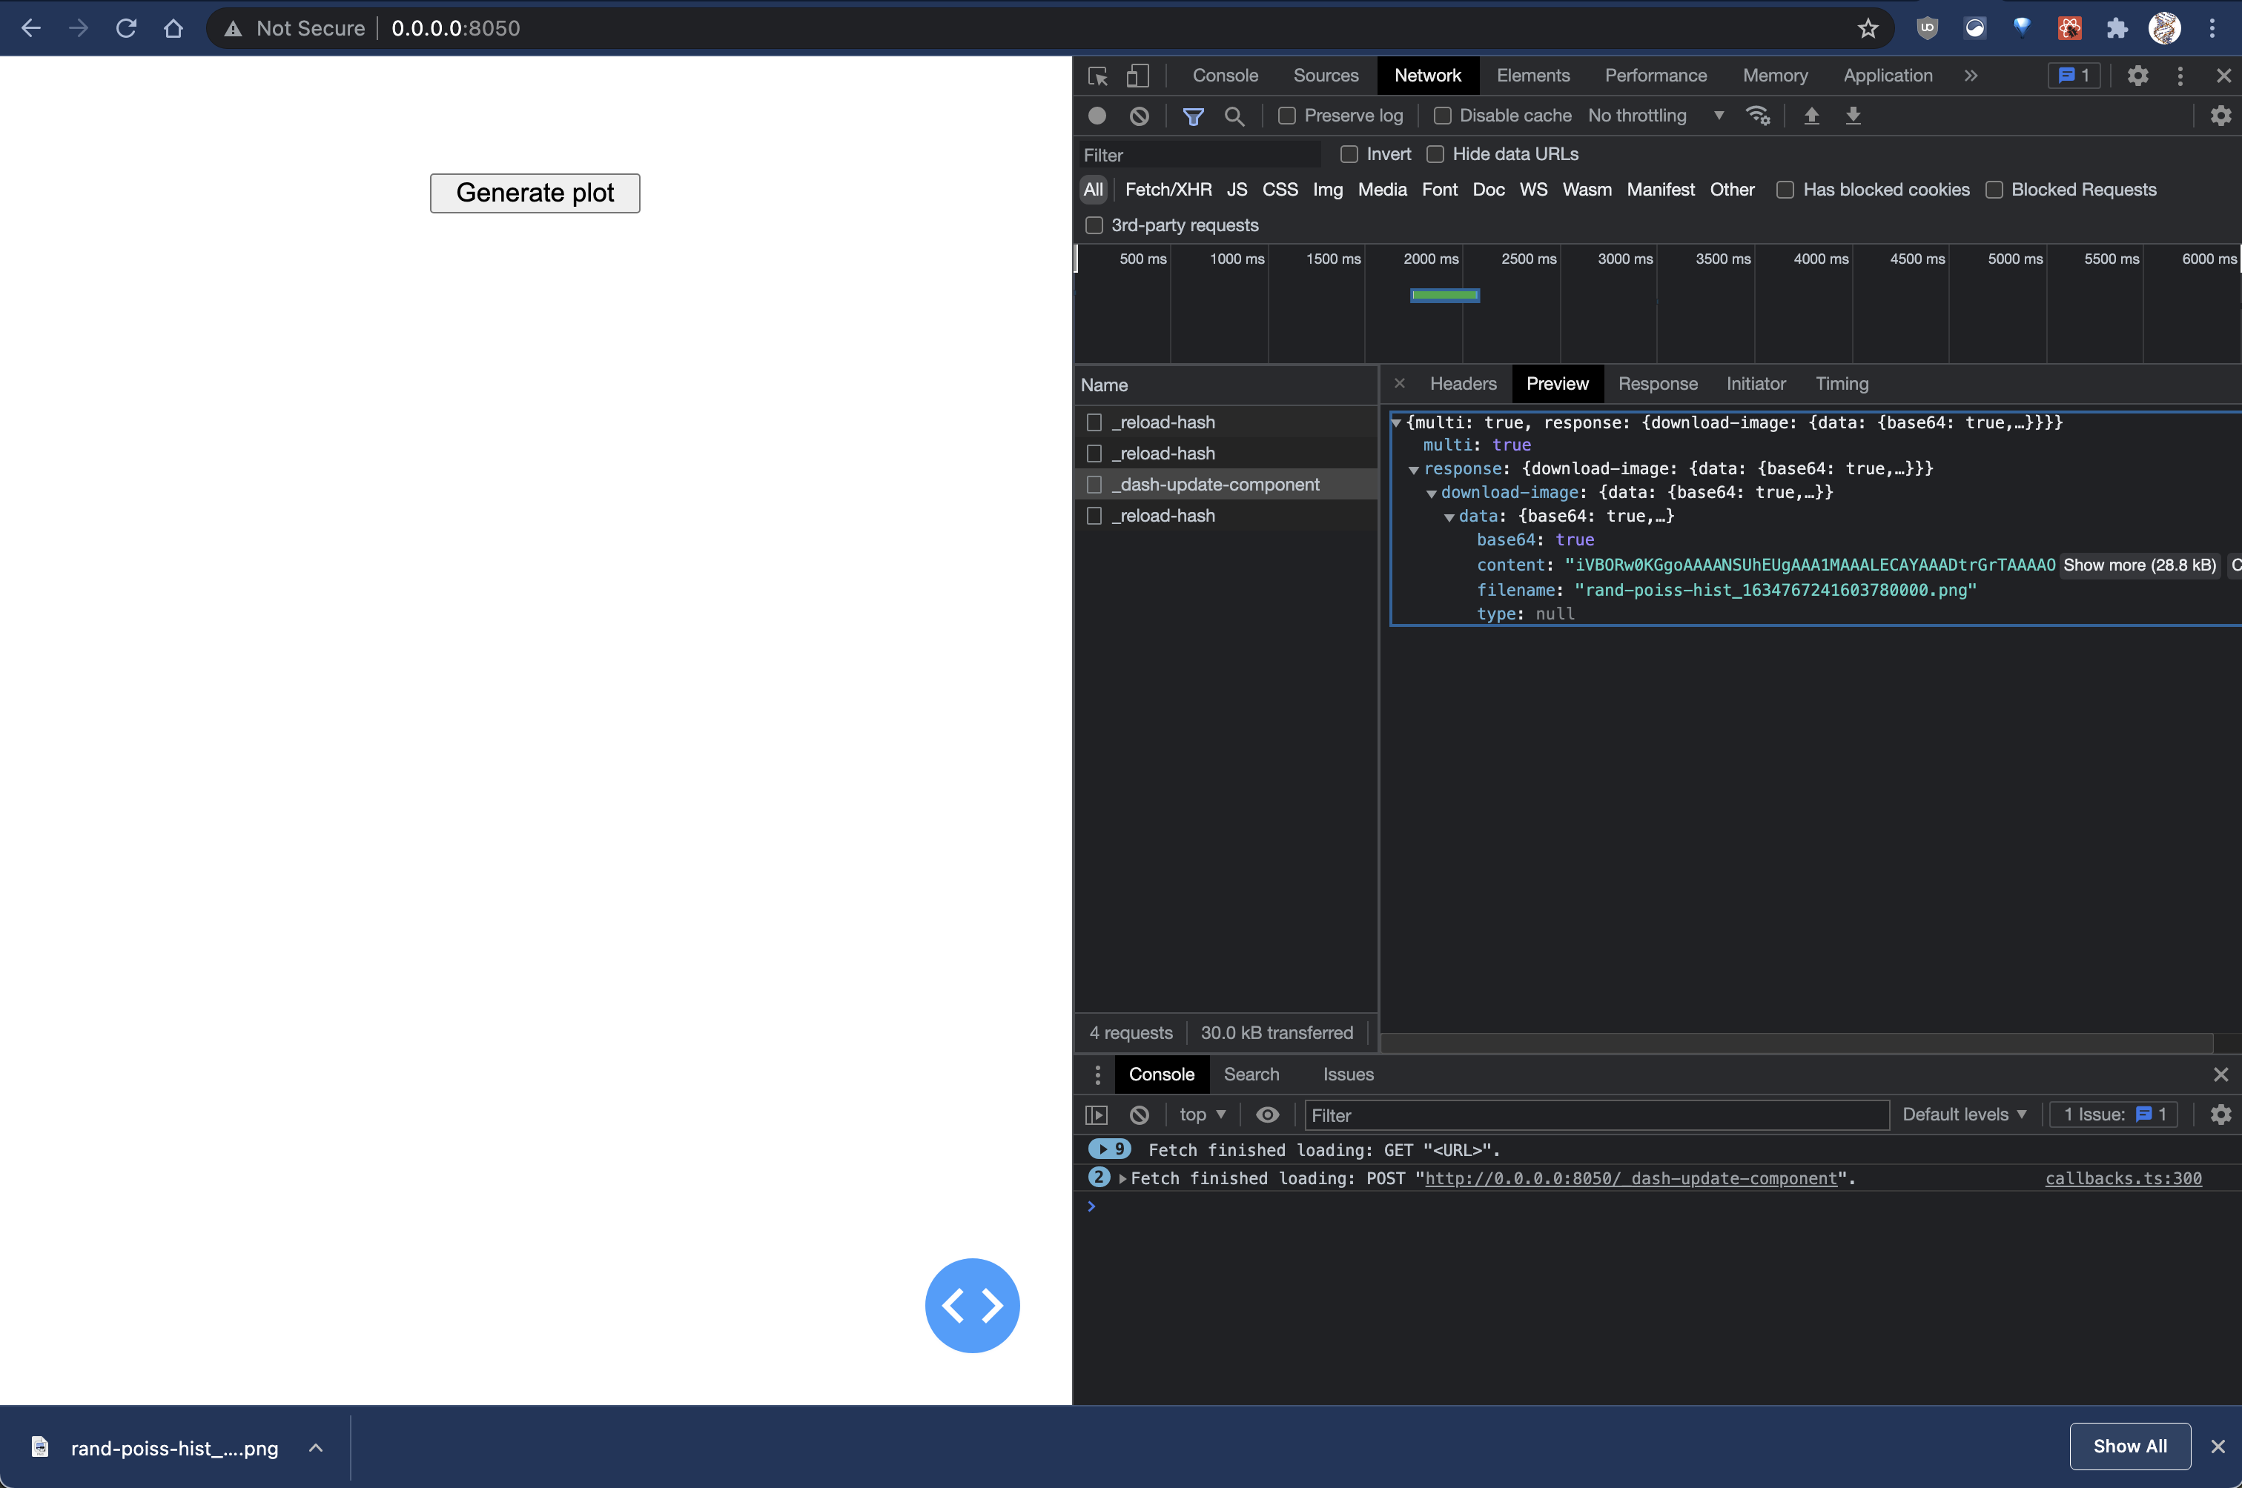Check Blocked Requests checkbox
Screen dimensions: 2242x1488
click(1994, 190)
